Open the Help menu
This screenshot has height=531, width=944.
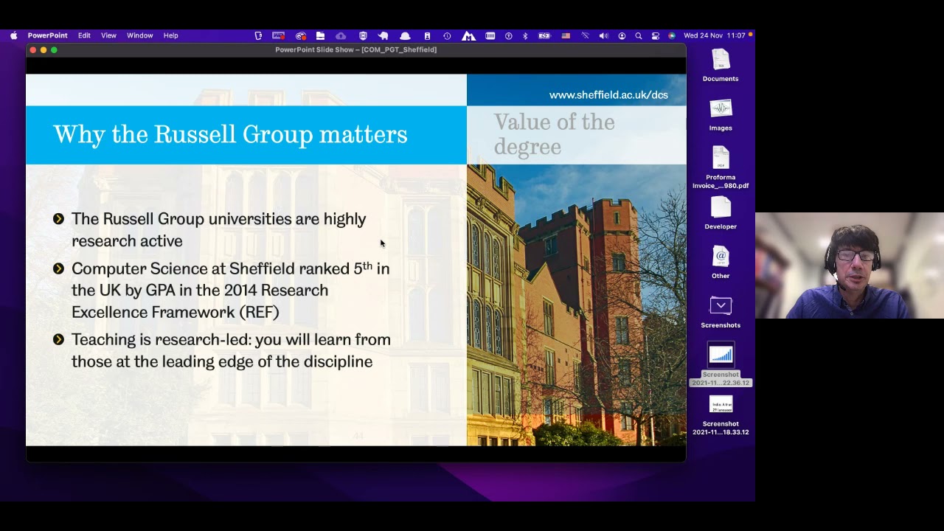(170, 35)
